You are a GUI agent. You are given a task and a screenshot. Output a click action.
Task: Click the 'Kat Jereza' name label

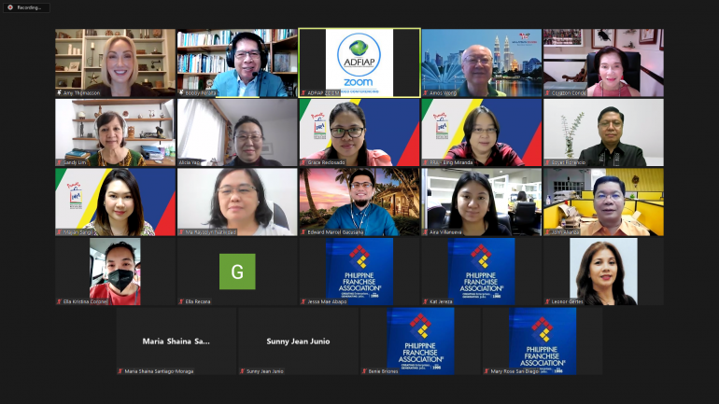pyautogui.click(x=441, y=302)
